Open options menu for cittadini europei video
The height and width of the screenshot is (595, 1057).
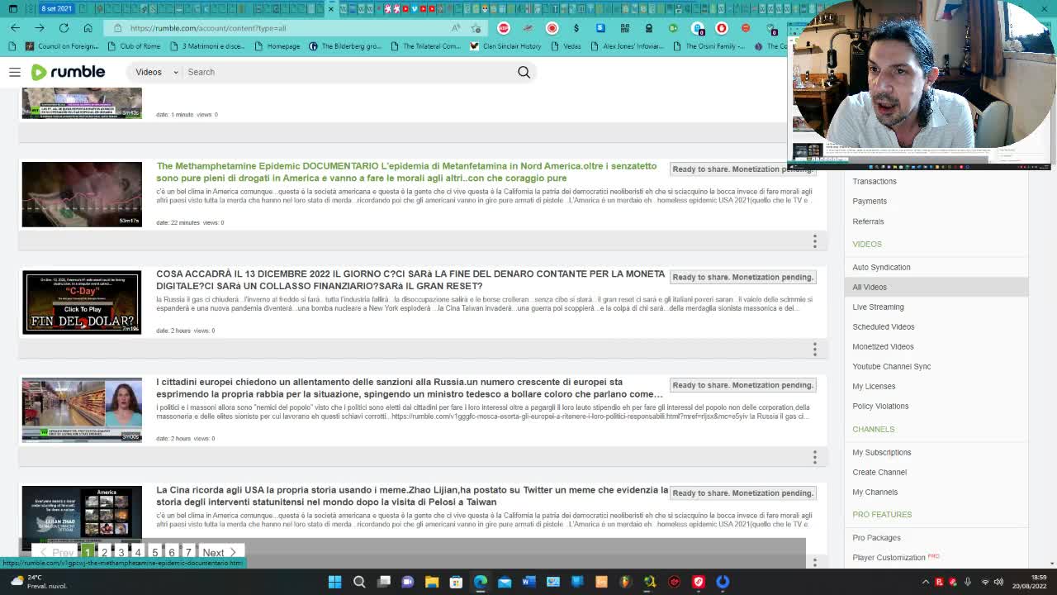click(x=814, y=457)
